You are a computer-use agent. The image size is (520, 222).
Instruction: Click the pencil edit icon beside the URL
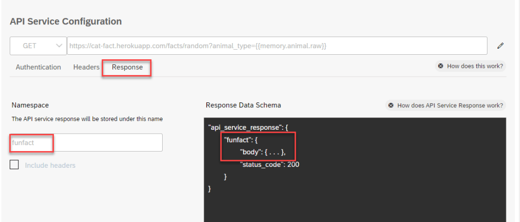point(500,46)
